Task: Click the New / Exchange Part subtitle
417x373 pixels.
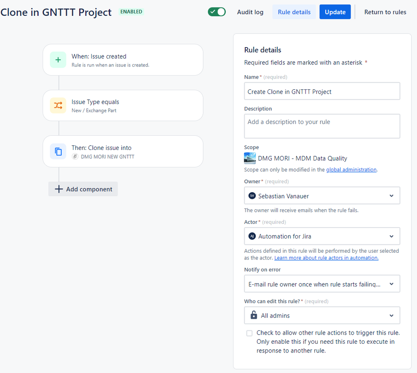Action: coord(94,110)
